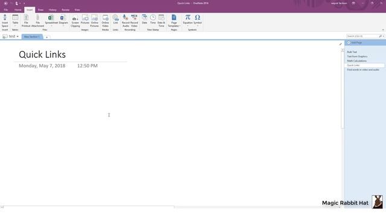The width and height of the screenshot is (386, 217).
Task: Open Online Pictures
Action: (95, 20)
